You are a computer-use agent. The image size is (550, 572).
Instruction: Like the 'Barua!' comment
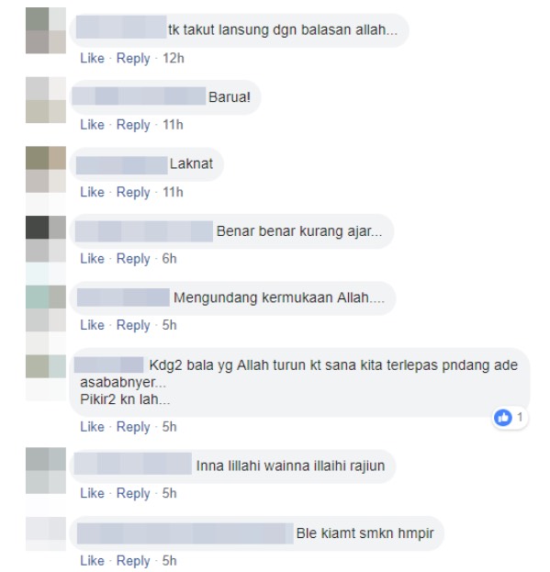tap(92, 125)
